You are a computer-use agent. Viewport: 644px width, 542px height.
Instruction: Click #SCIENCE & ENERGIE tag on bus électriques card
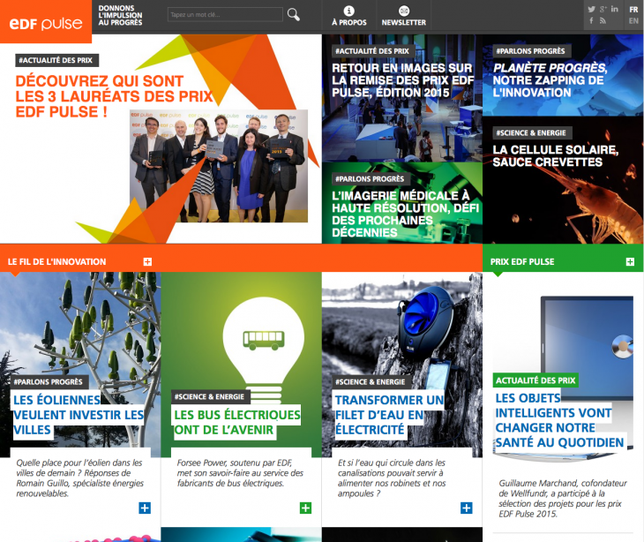point(209,396)
